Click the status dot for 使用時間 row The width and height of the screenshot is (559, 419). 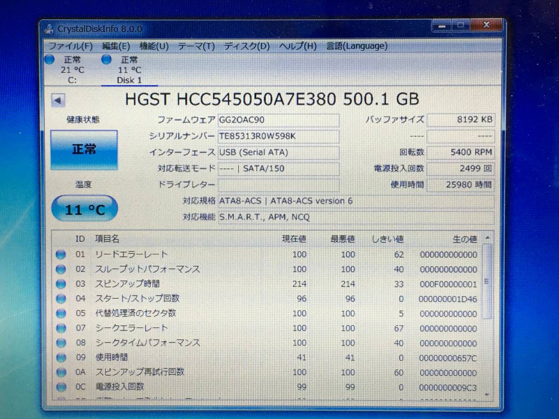[x=61, y=358]
